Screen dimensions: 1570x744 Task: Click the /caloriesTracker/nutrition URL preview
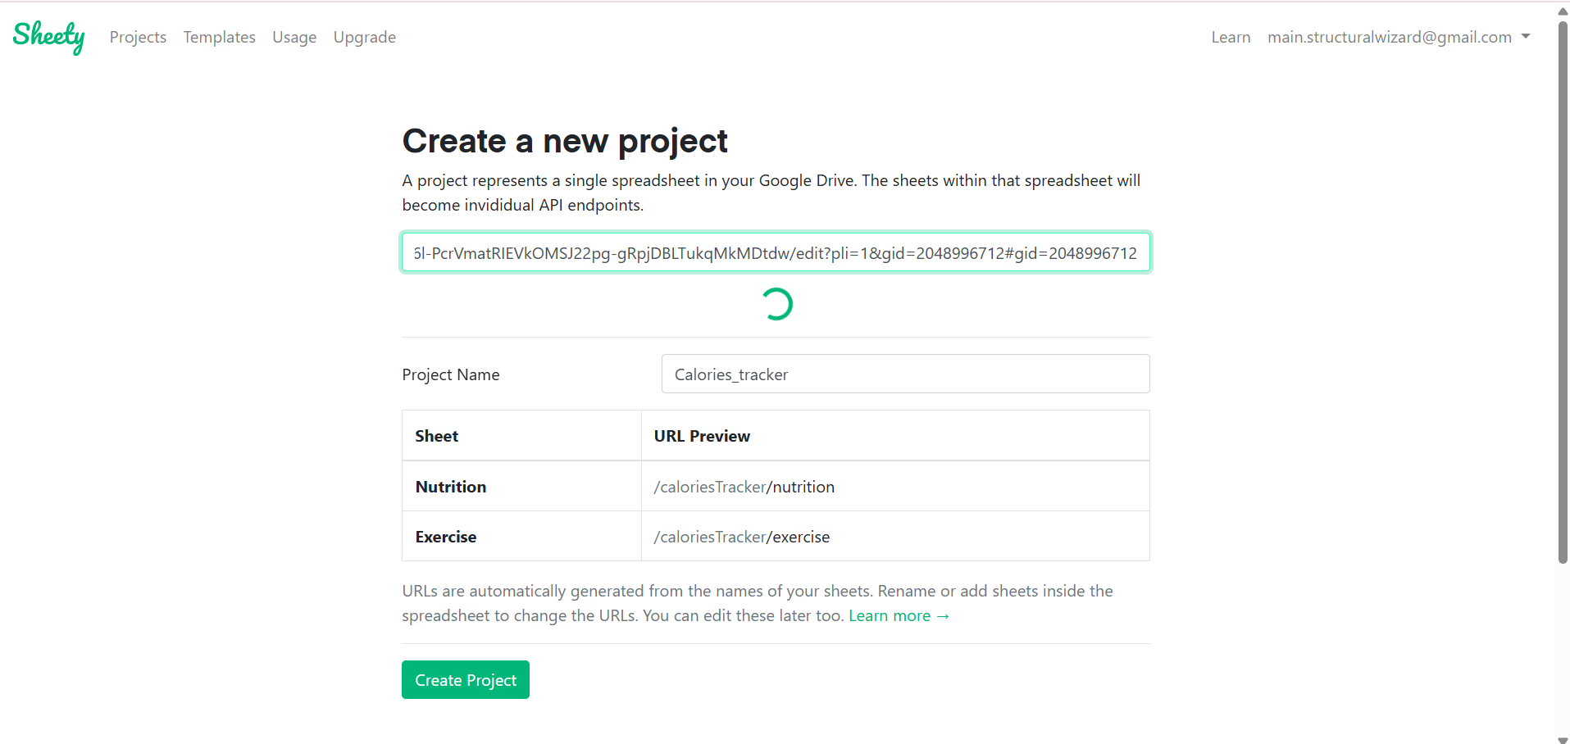744,487
